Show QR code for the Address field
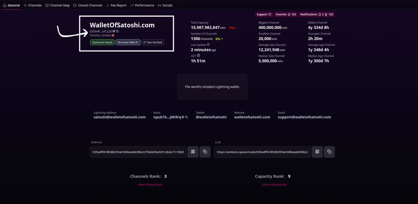The width and height of the screenshot is (418, 204). 193,152
